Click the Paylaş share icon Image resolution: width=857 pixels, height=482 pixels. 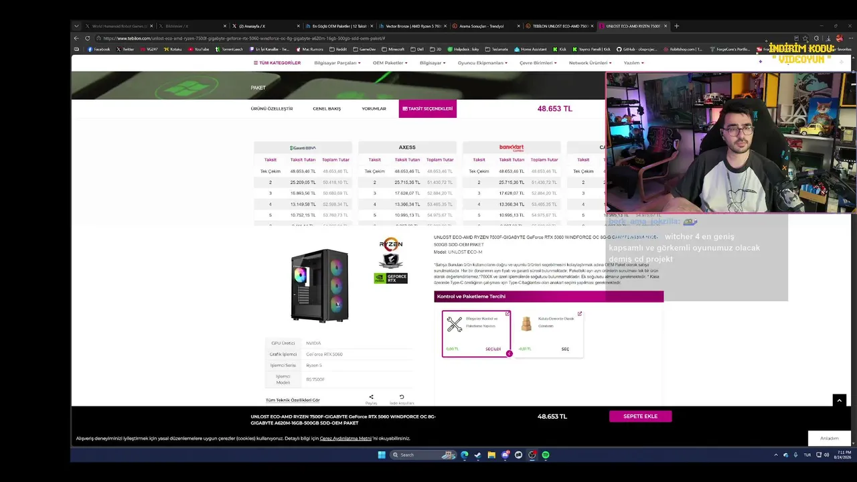371,398
